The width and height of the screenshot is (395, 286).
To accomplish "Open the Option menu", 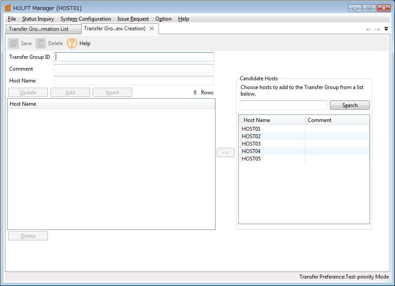I will click(x=164, y=19).
